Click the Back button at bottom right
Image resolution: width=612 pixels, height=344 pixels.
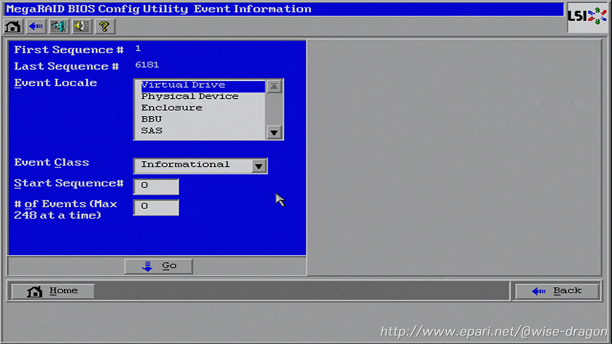[x=557, y=291]
